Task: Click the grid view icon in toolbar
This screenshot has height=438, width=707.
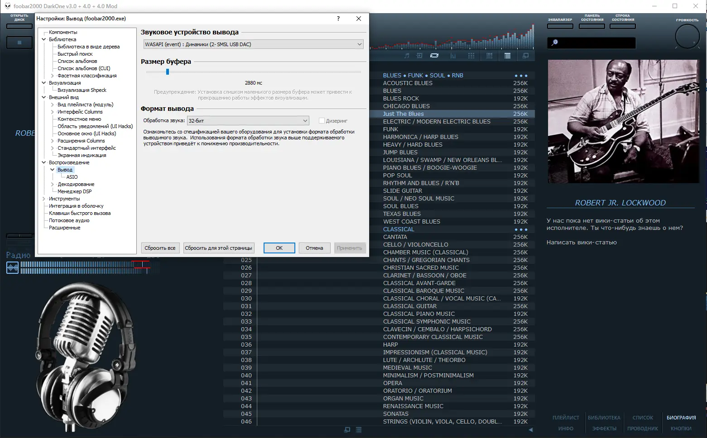Action: point(471,56)
